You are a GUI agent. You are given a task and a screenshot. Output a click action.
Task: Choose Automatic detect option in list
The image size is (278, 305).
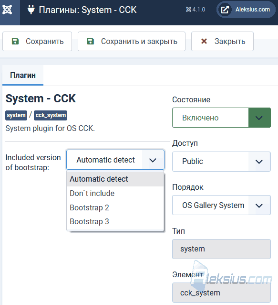tap(115, 179)
